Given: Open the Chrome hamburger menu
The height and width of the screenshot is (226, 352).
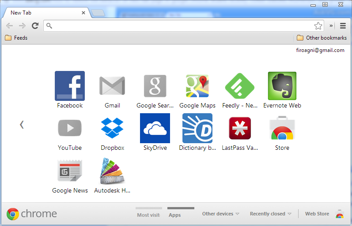Looking at the screenshot, I should [x=343, y=26].
